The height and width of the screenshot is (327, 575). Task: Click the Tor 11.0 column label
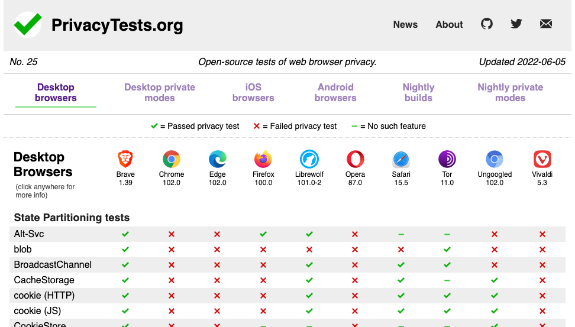(447, 179)
